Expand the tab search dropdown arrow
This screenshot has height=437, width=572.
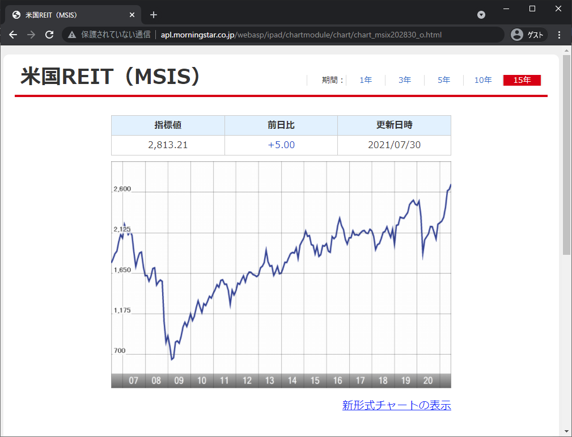click(481, 15)
